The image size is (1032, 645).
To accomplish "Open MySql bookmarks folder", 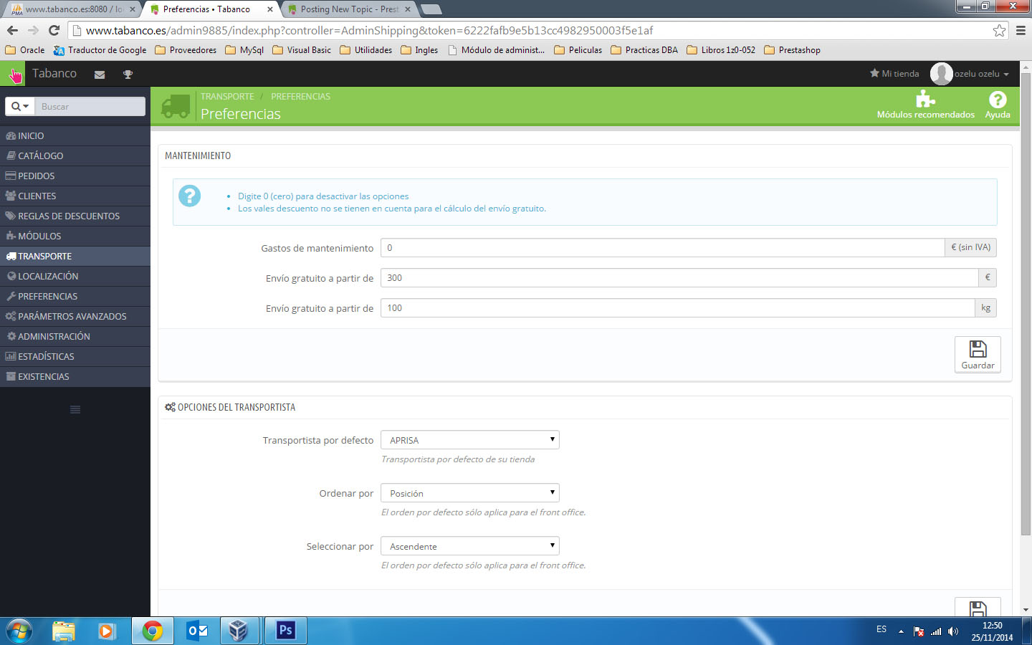I will click(244, 50).
